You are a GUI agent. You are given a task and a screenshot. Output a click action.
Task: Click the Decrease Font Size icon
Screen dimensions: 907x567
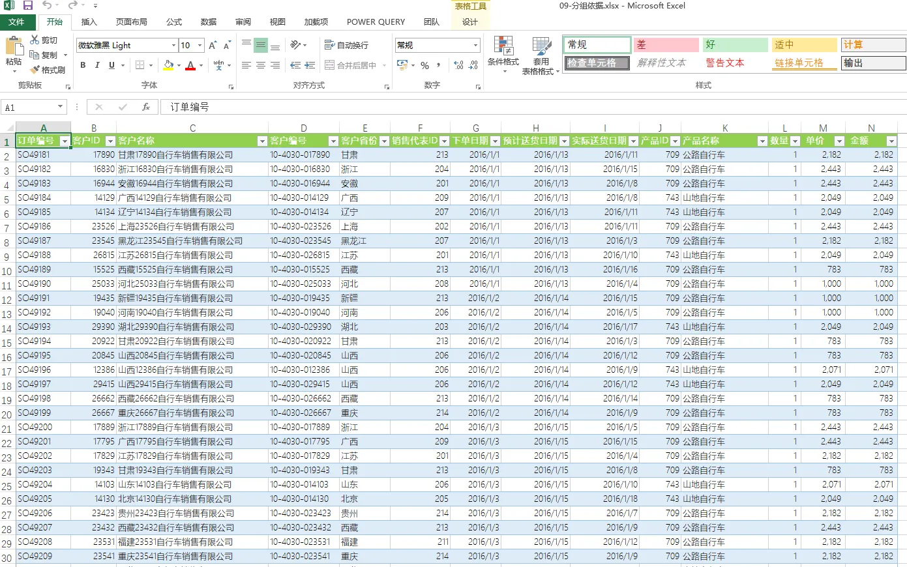click(x=226, y=45)
